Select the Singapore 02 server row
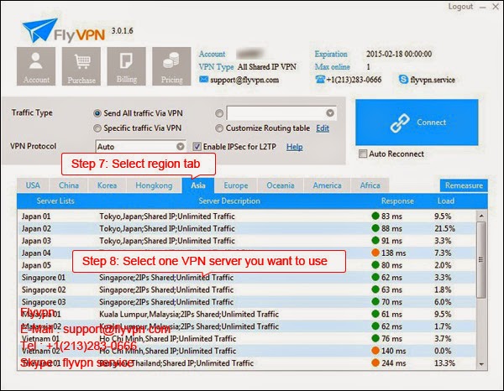 [x=247, y=289]
